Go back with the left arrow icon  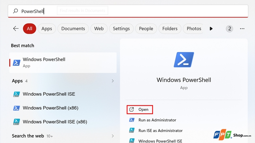pyautogui.click(x=16, y=29)
